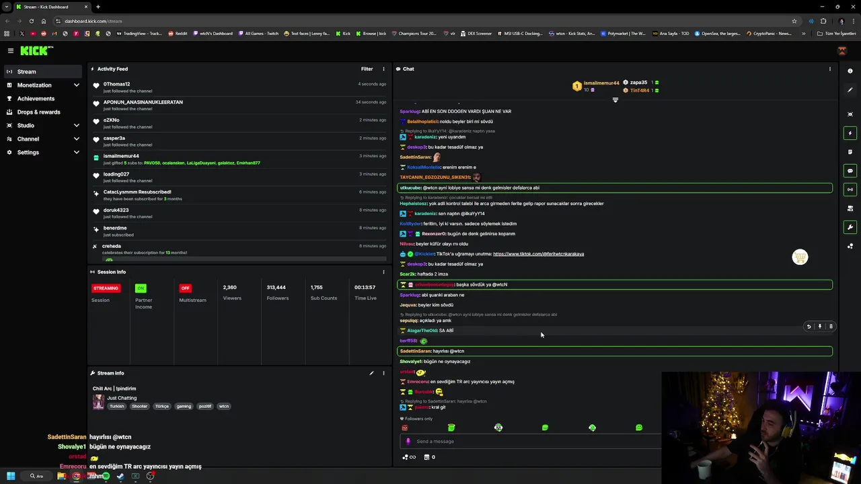Click the Viewers count 2,360
The height and width of the screenshot is (484, 861).
[x=229, y=288]
